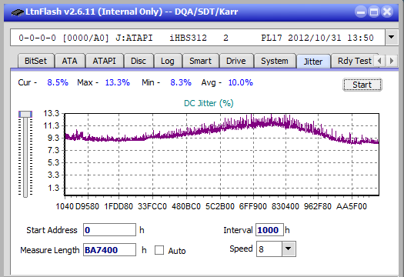Click the 11.3 y-axis label
The width and height of the screenshot is (404, 277).
coord(52,125)
